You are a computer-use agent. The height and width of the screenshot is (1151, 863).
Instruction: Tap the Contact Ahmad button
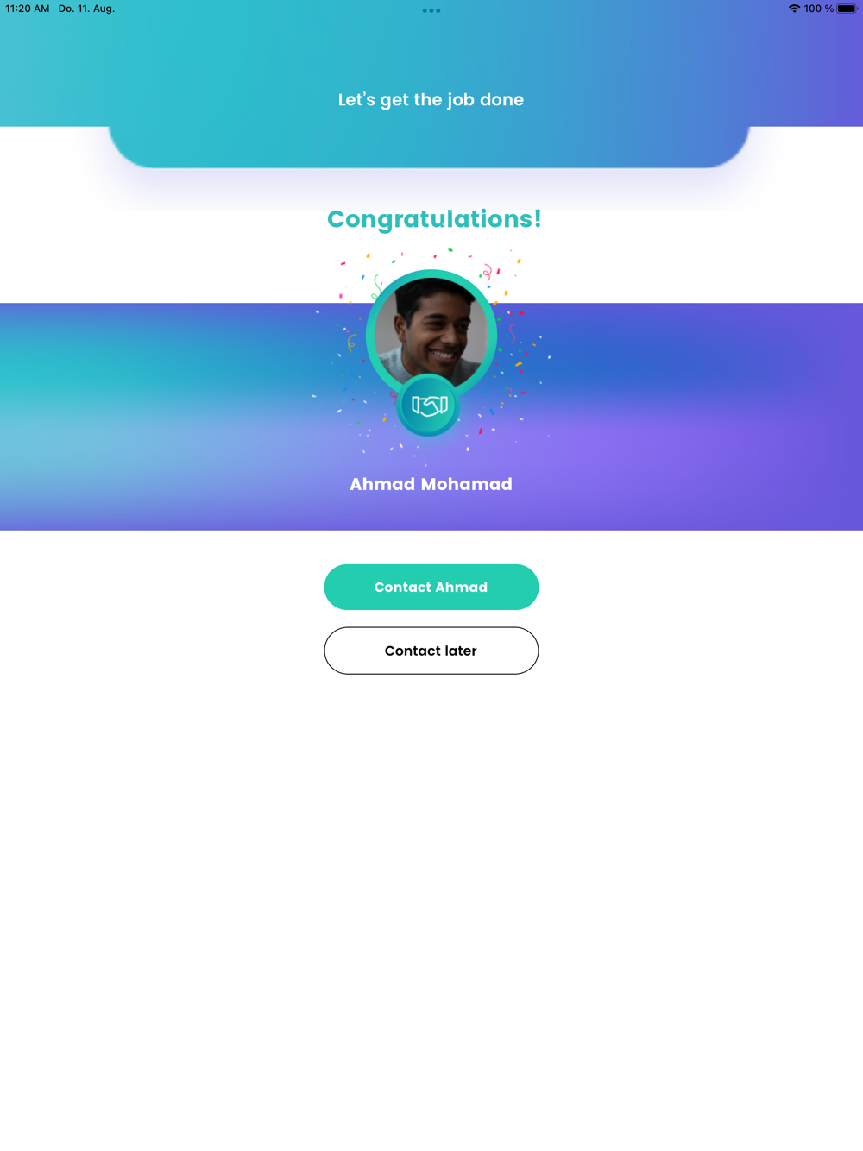[x=431, y=587]
